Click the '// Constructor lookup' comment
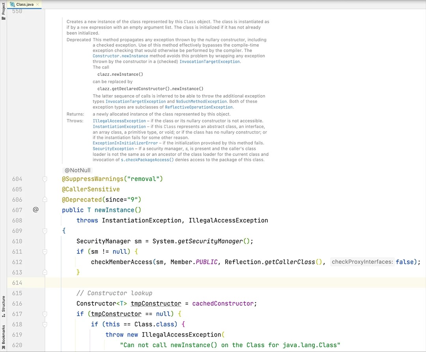Screen dimensions: 426x352 coord(114,293)
